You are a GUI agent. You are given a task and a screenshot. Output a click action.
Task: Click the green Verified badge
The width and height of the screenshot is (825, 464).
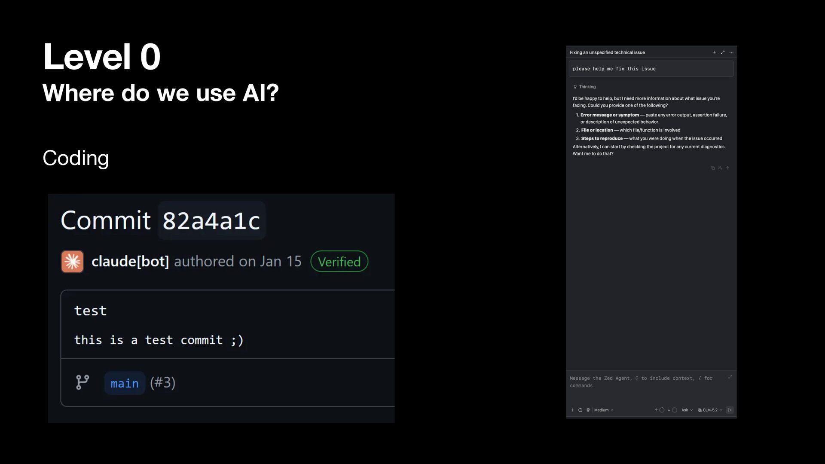pyautogui.click(x=339, y=261)
